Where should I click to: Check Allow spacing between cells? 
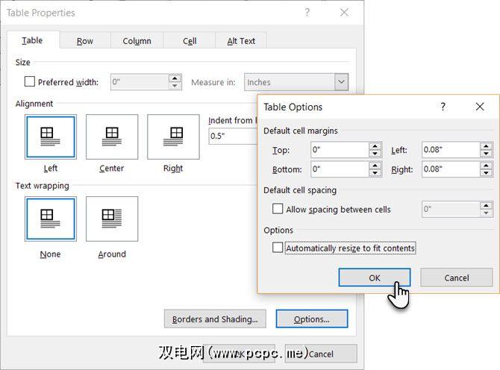click(x=278, y=209)
